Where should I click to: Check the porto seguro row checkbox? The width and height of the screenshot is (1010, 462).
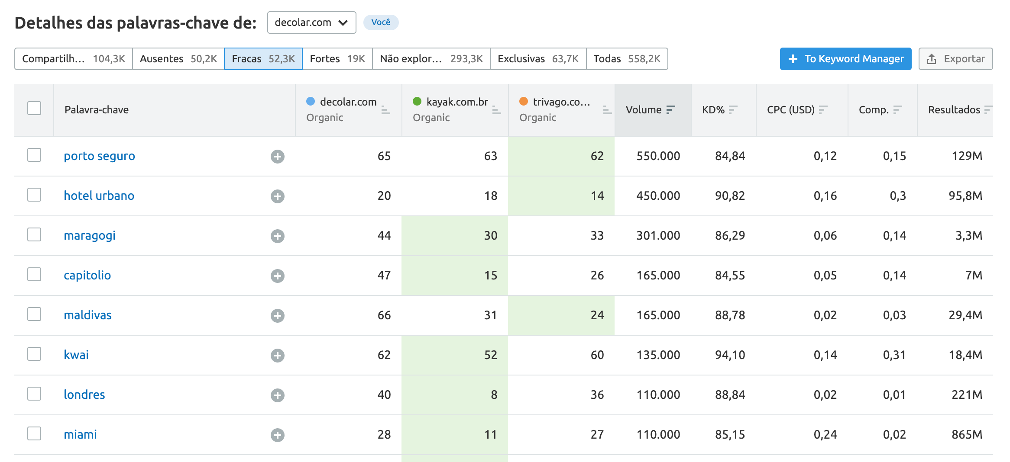coord(34,155)
